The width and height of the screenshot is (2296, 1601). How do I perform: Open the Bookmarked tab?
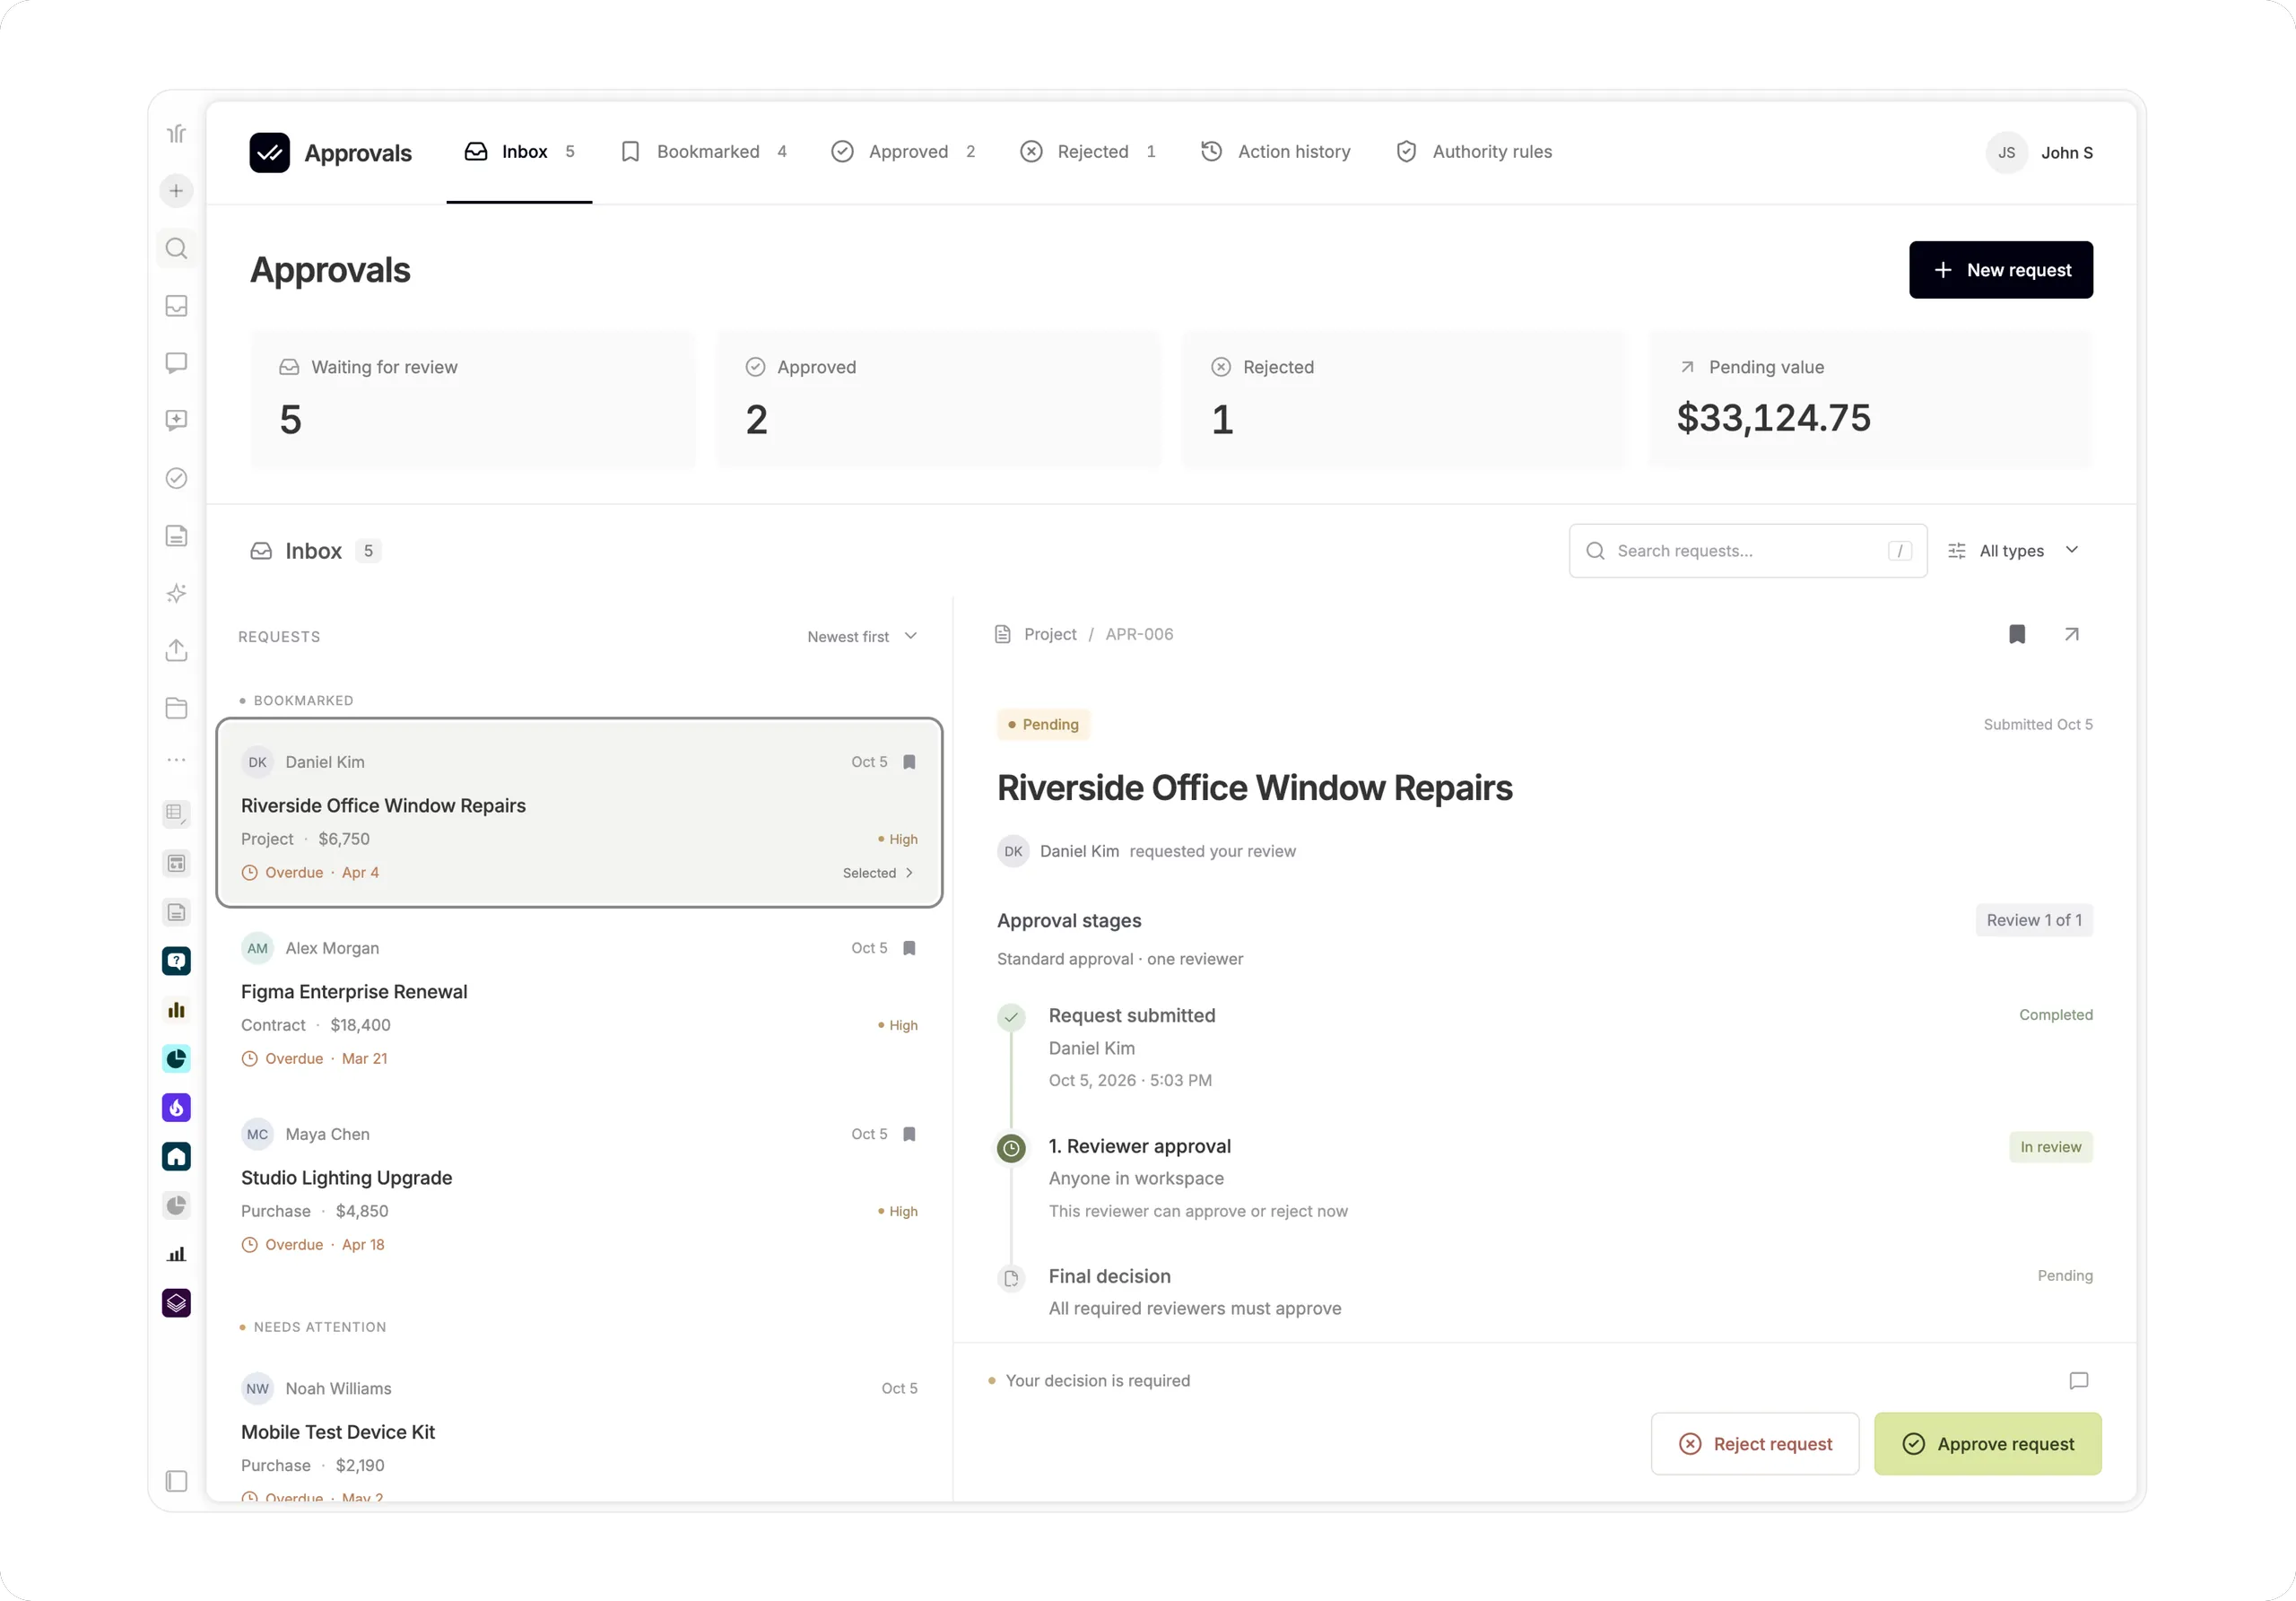click(x=704, y=152)
